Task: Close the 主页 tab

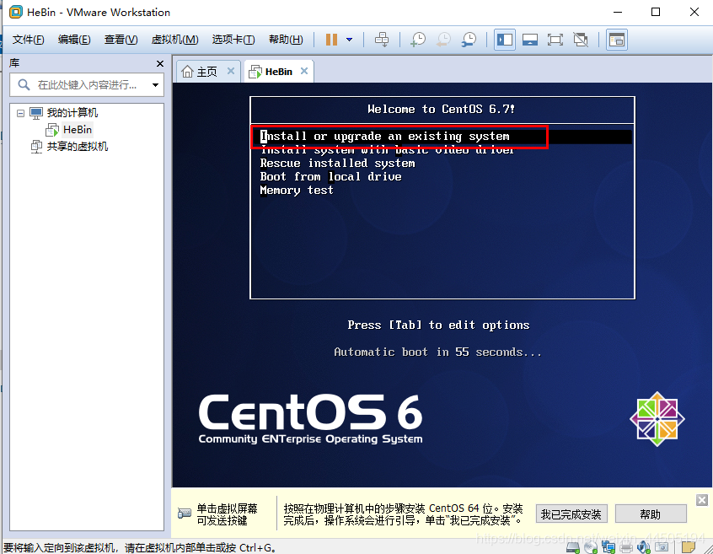Action: click(231, 71)
